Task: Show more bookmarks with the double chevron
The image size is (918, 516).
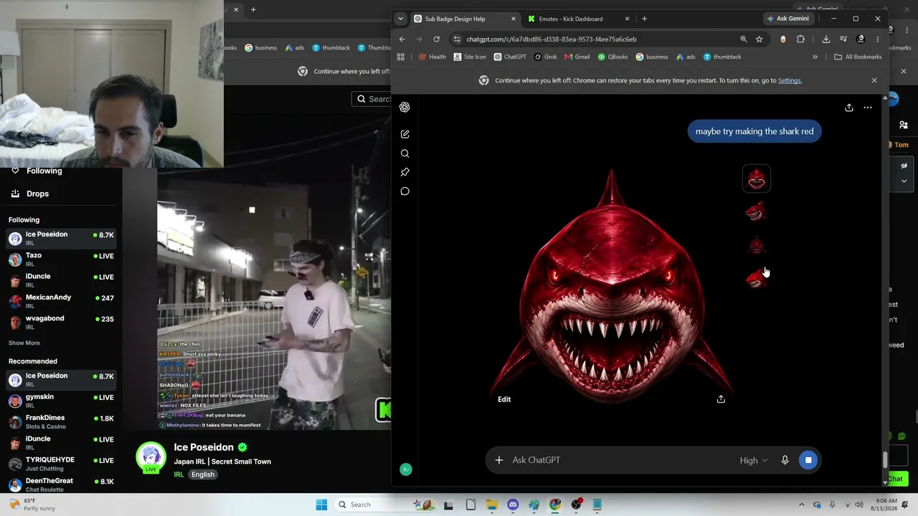Action: (x=815, y=57)
